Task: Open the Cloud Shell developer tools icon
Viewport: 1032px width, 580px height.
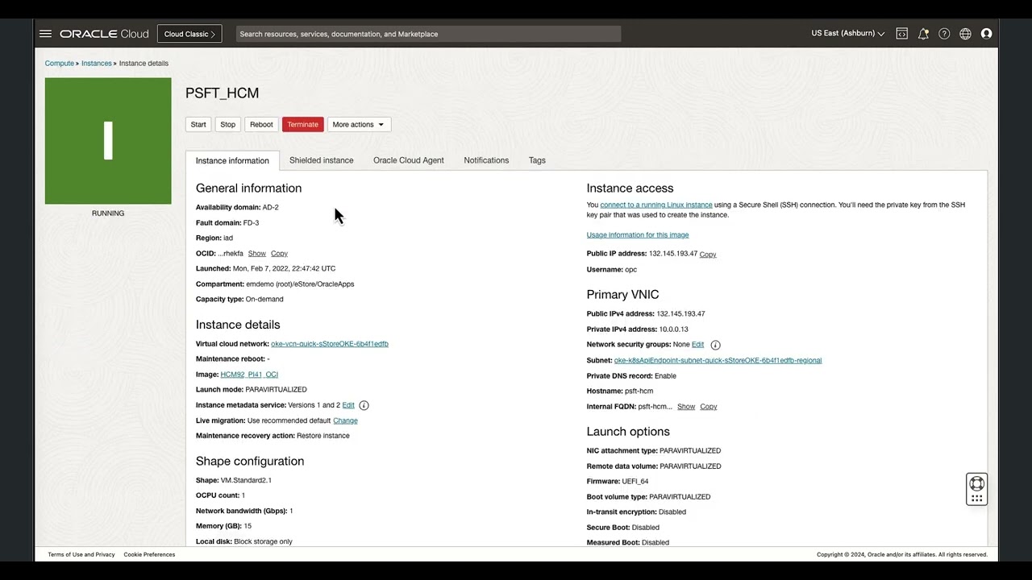Action: [902, 34]
